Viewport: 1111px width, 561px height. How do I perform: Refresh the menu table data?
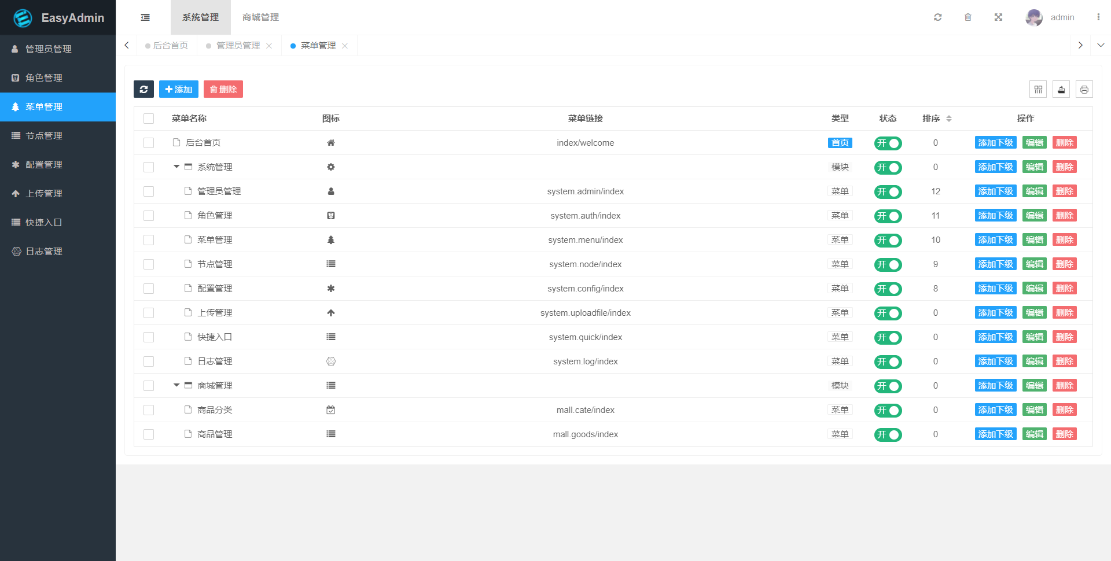pos(144,89)
